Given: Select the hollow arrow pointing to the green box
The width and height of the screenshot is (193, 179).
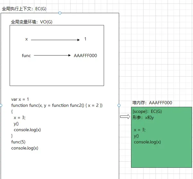Looking at the screenshot, I should [125, 117].
